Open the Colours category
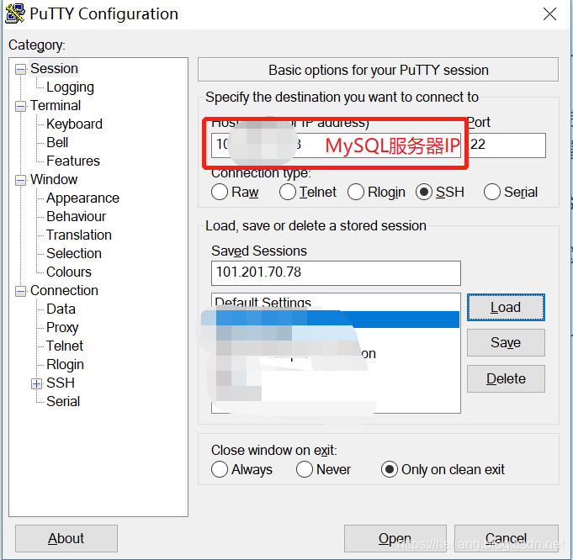This screenshot has width=573, height=560. (x=69, y=272)
